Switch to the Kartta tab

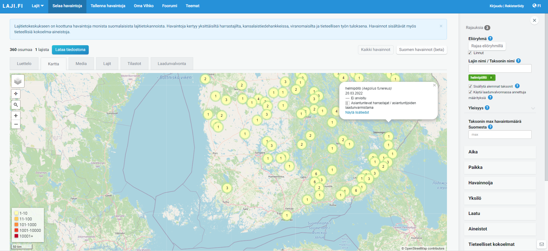click(x=53, y=64)
